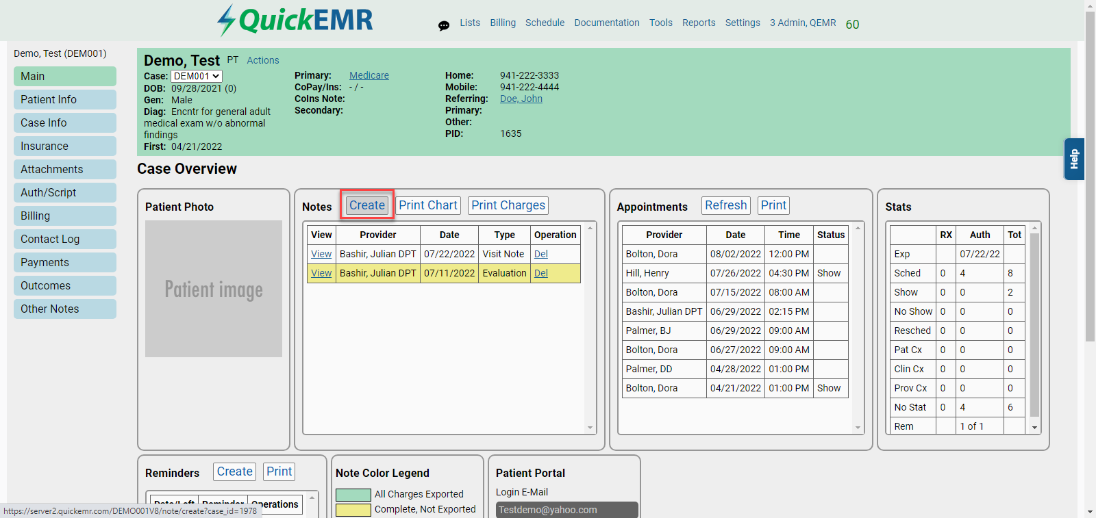Click the Bolton, Dora 08/02/2022 appointment
Screen dimensions: 1096x518
(735, 254)
